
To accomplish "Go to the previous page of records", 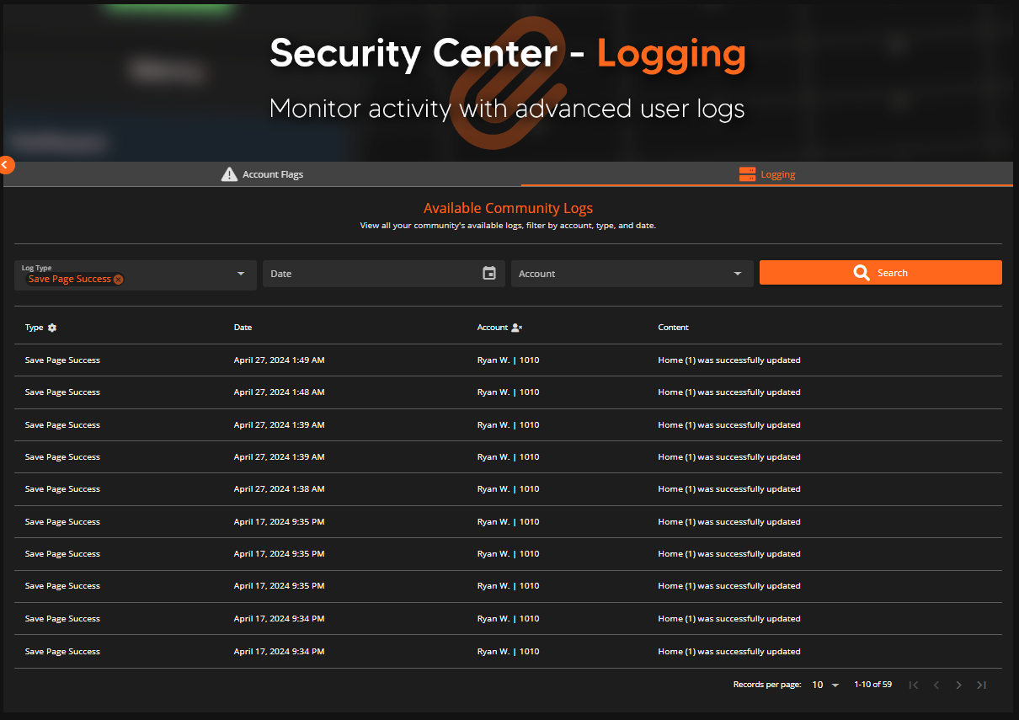I will (x=936, y=685).
